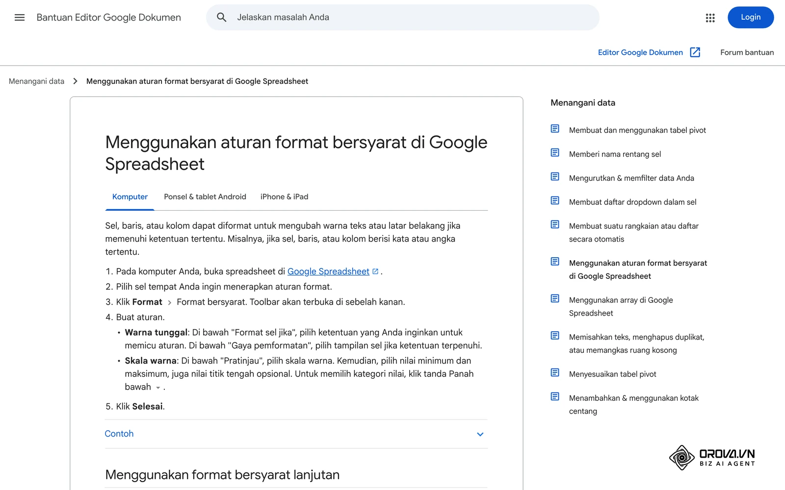Image resolution: width=785 pixels, height=490 pixels.
Task: Click article icon for Menyesuaikan tabel pivot
Action: (555, 372)
